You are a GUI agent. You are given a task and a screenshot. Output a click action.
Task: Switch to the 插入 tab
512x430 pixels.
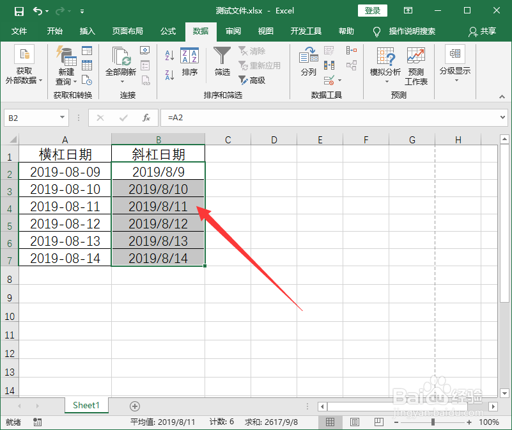(87, 31)
